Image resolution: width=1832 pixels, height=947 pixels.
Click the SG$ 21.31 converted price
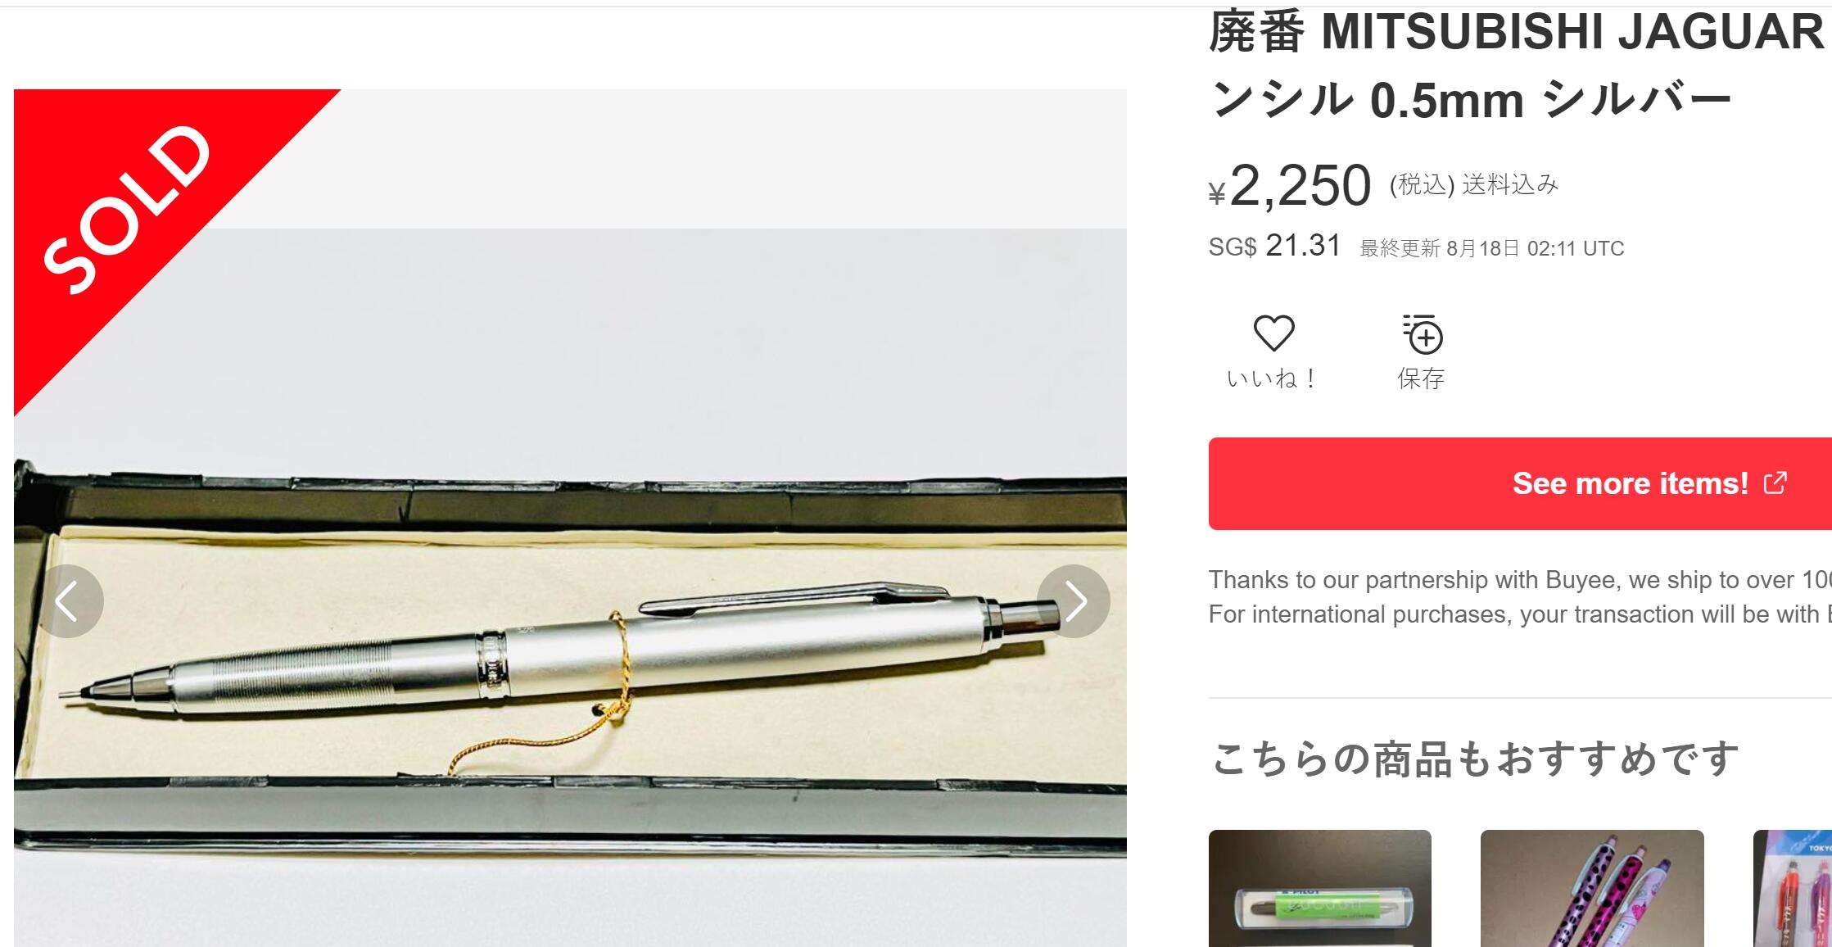pyautogui.click(x=1274, y=246)
